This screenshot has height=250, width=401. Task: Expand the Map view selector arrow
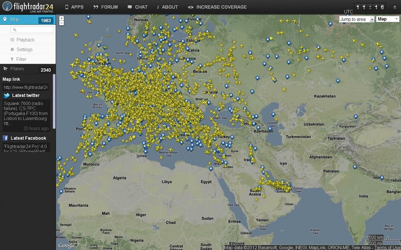(x=397, y=19)
